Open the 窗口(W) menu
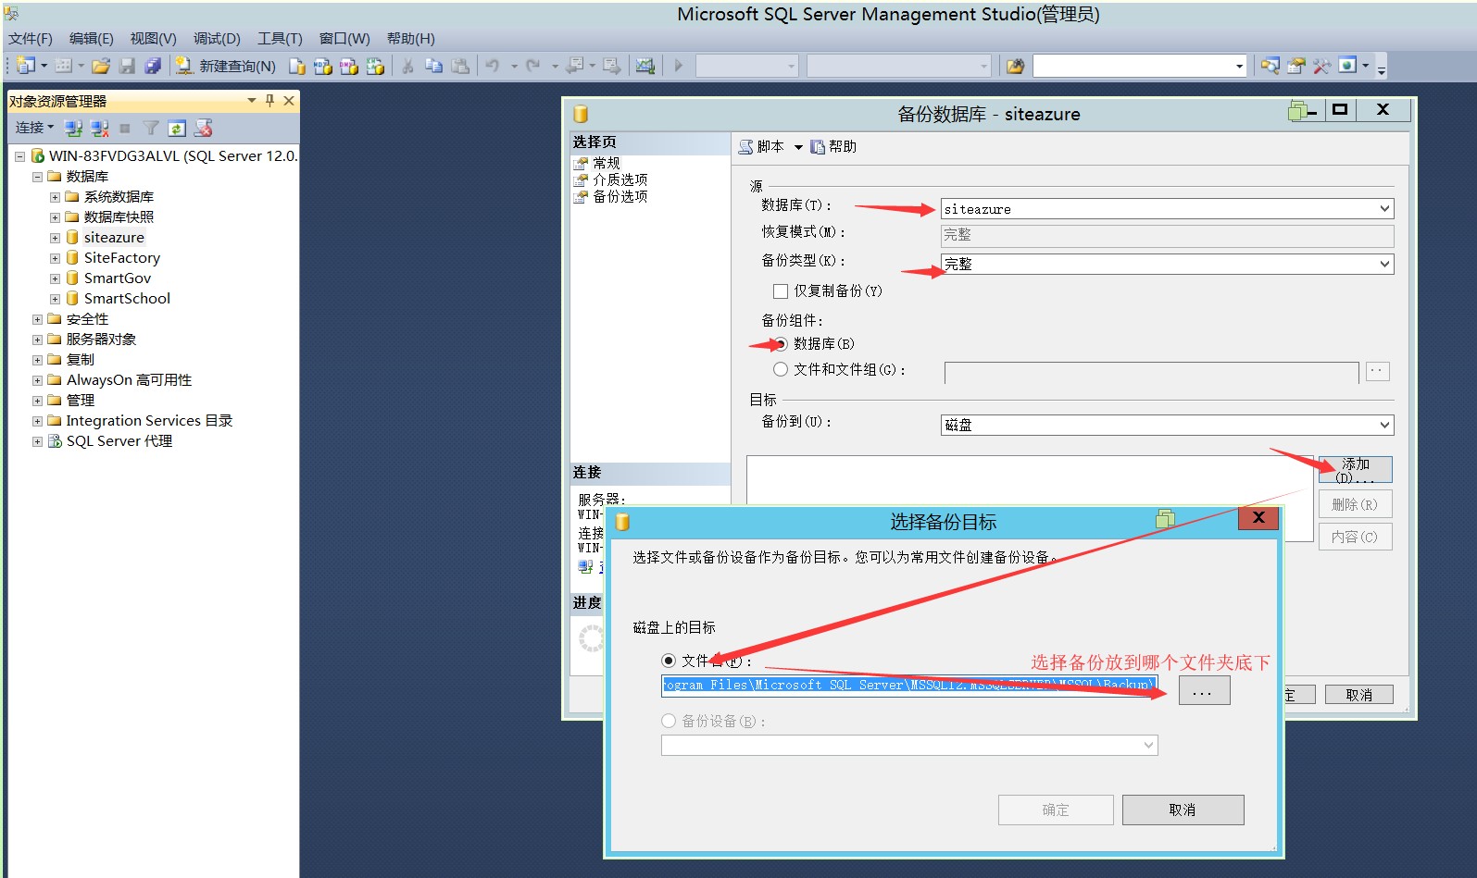 [344, 39]
